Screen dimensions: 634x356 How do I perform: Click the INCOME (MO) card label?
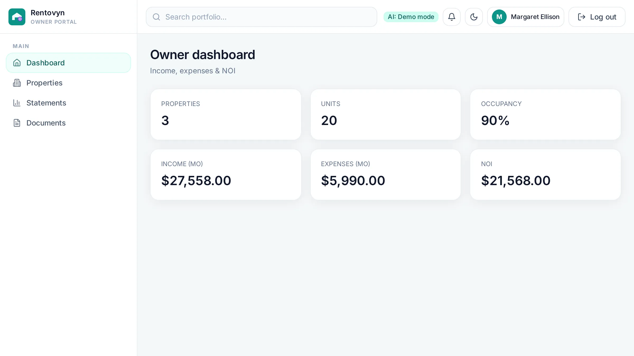(182, 164)
